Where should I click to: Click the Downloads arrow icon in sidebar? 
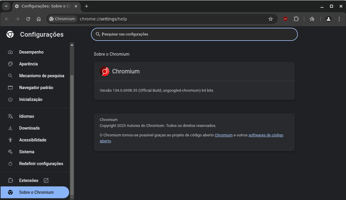pyautogui.click(x=10, y=128)
